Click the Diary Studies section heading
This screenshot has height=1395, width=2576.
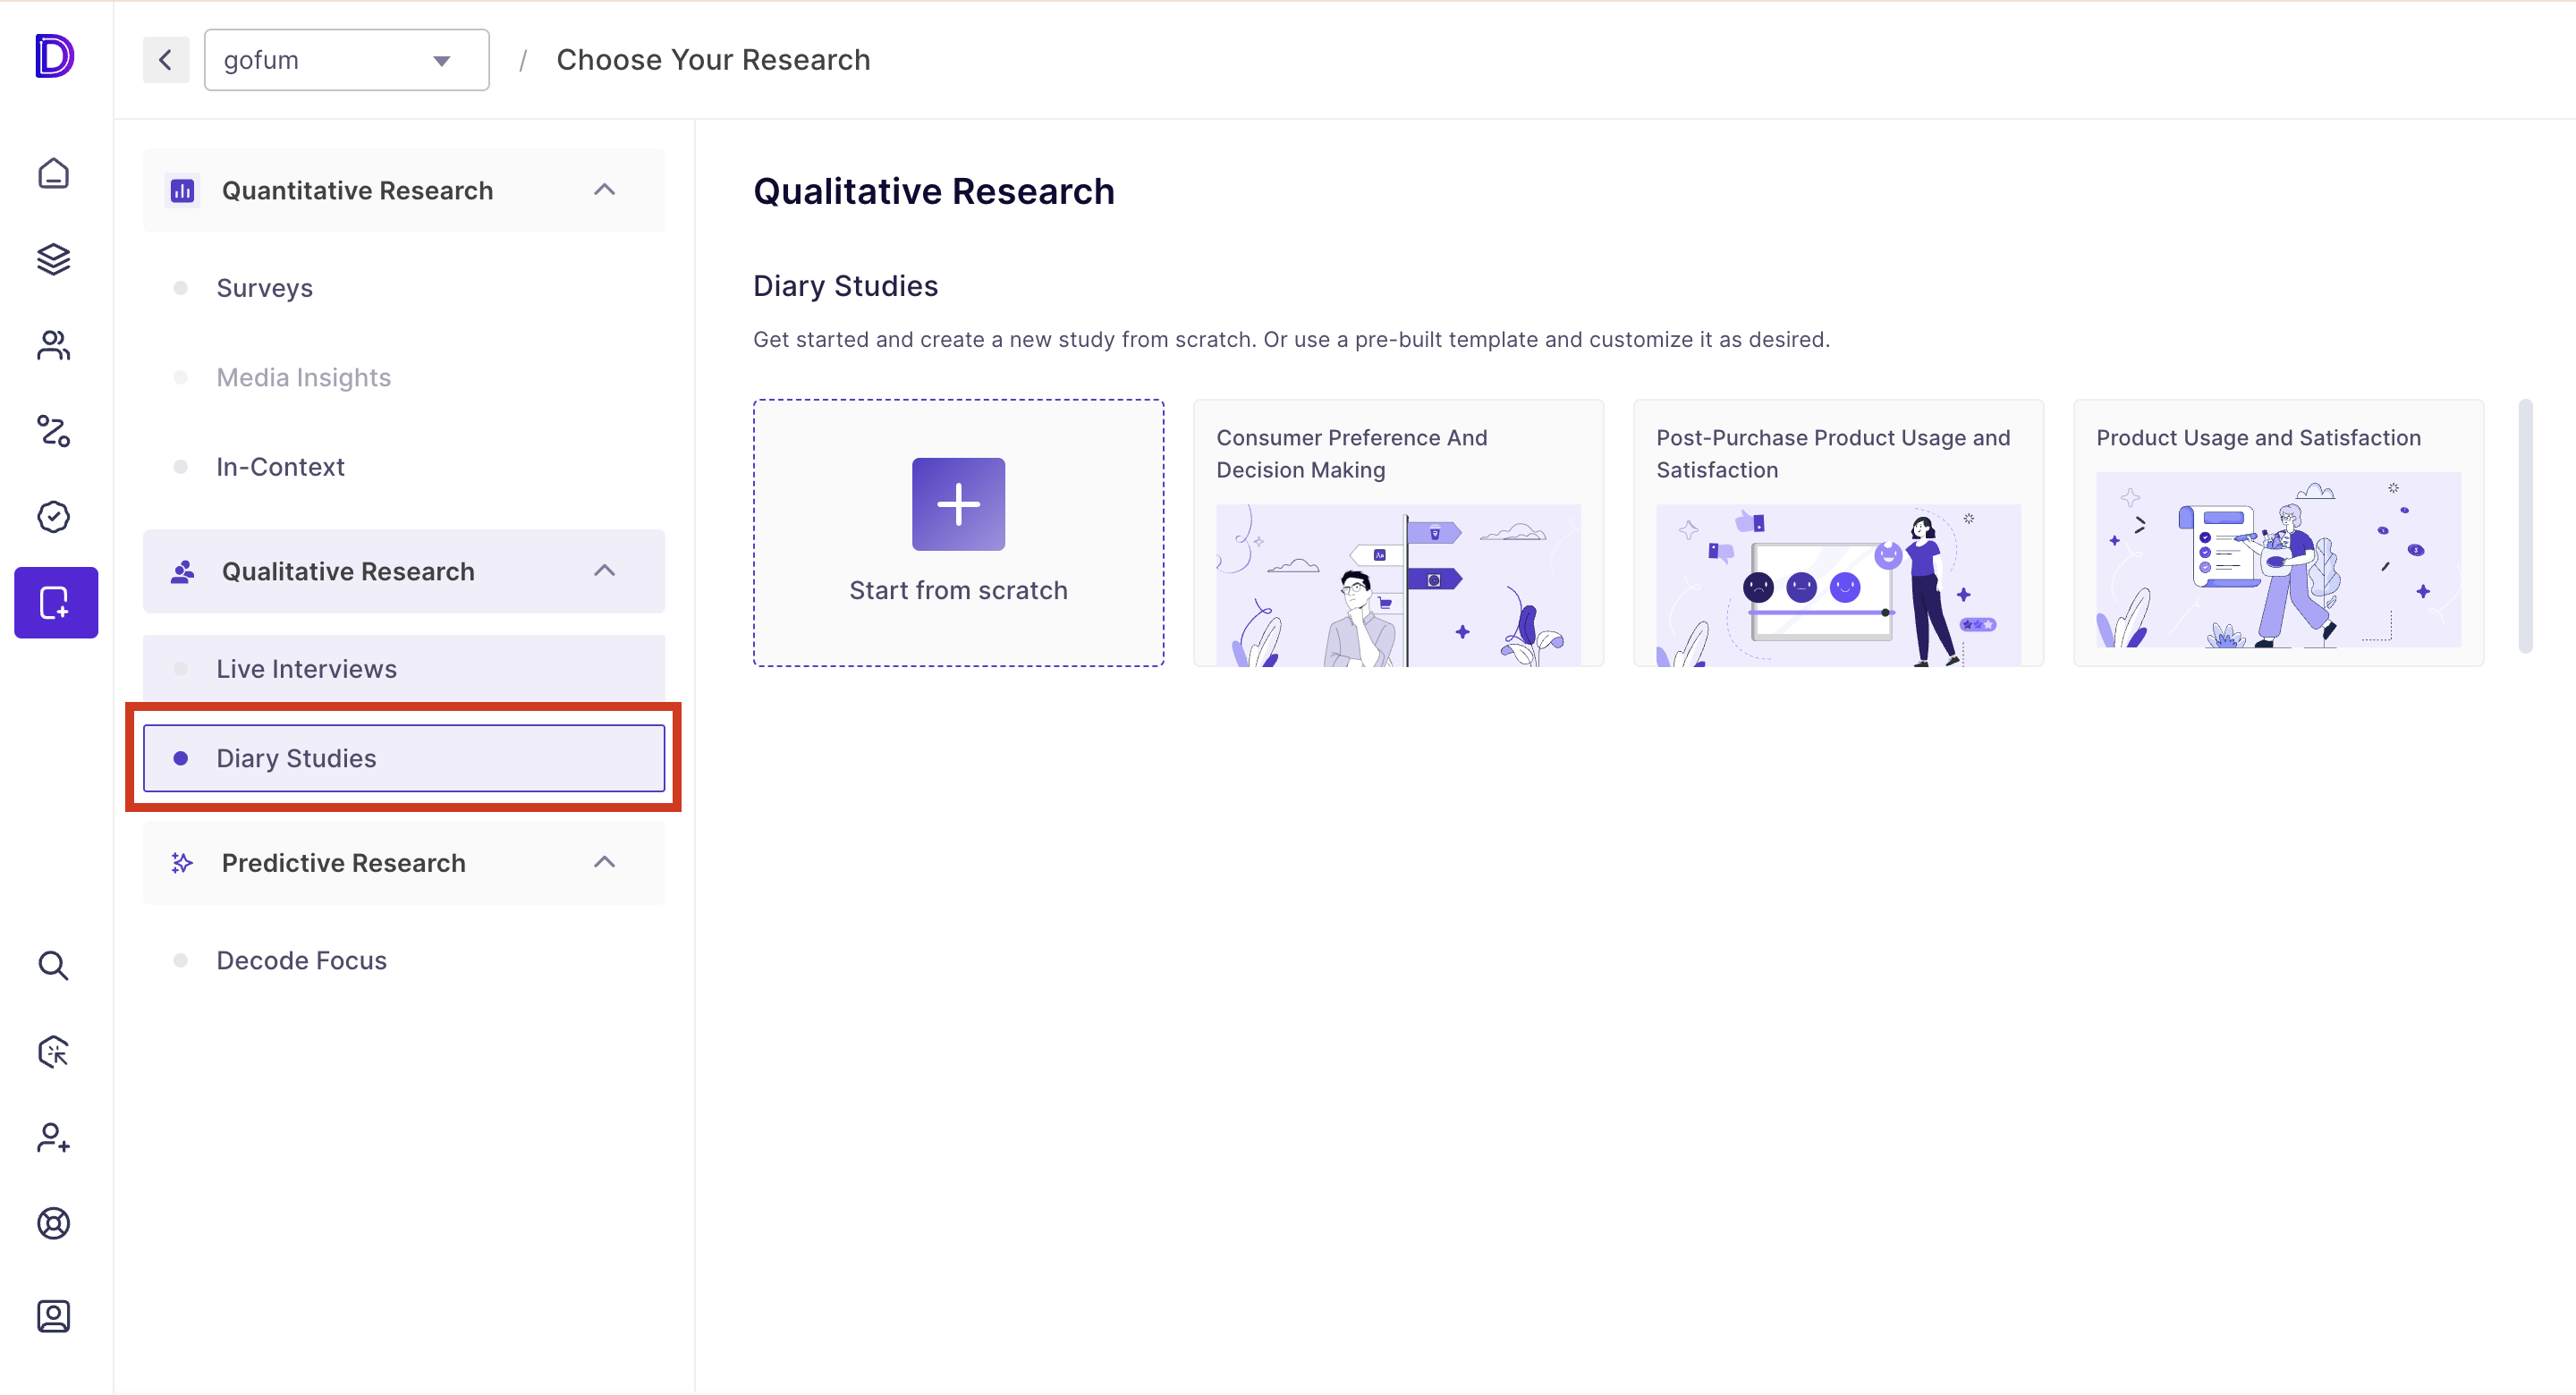click(x=845, y=286)
